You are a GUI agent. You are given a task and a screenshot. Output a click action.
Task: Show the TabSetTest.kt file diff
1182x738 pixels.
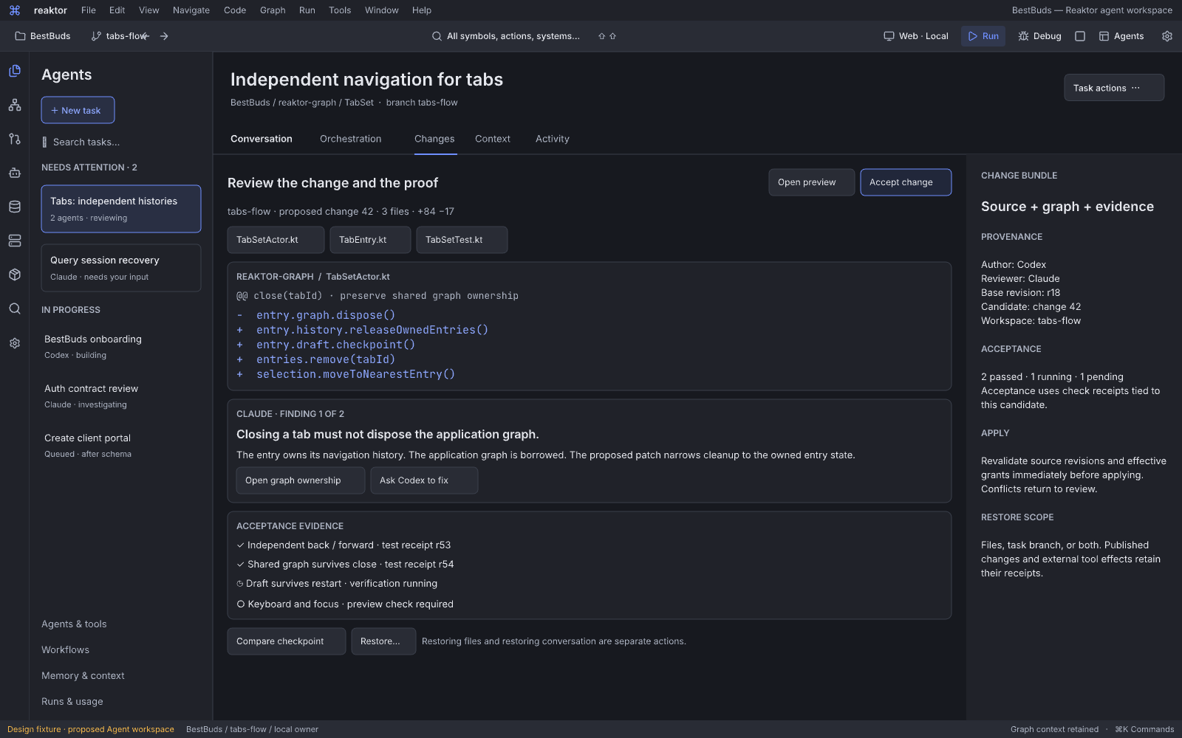(x=462, y=240)
